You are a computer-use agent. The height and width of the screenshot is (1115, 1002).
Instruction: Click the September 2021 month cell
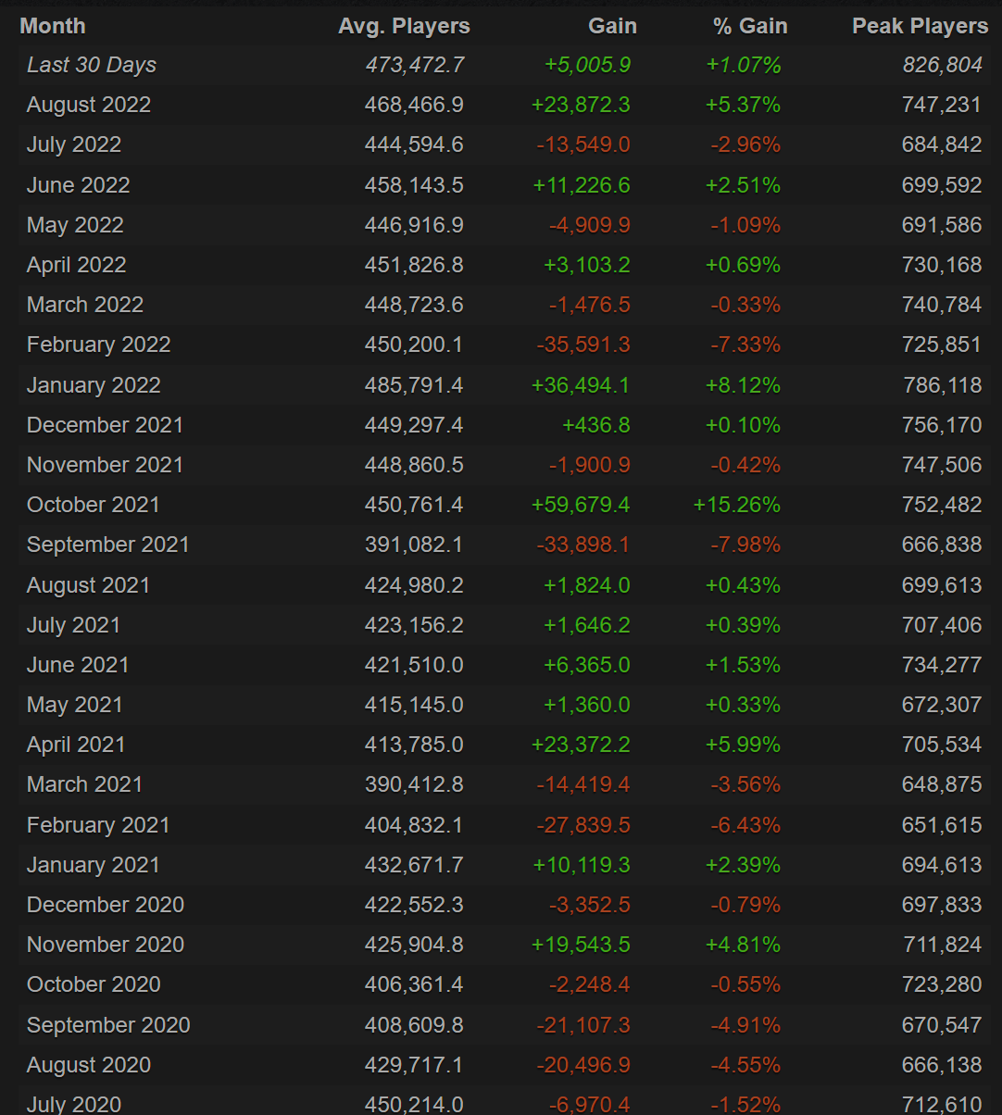pyautogui.click(x=108, y=545)
